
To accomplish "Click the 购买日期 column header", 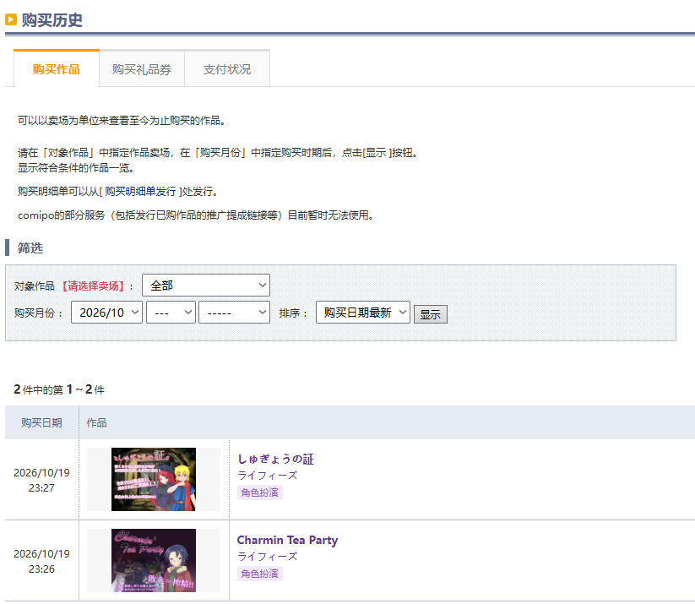I will coord(41,422).
